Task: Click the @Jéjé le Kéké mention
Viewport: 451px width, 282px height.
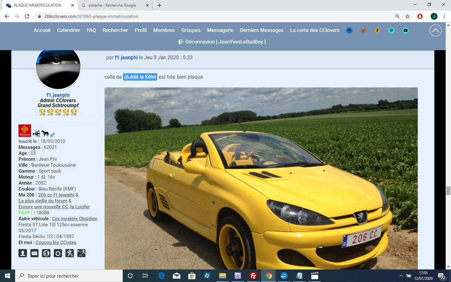Action: [140, 77]
